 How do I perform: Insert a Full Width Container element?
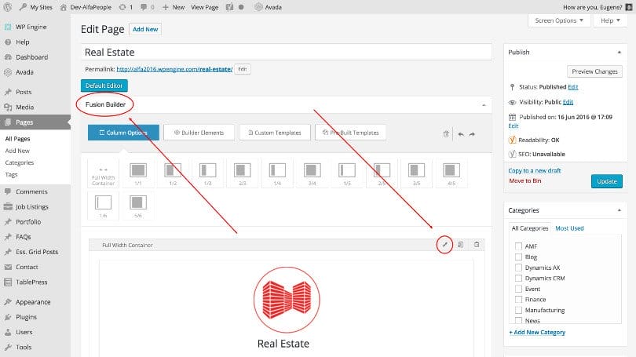(x=103, y=174)
